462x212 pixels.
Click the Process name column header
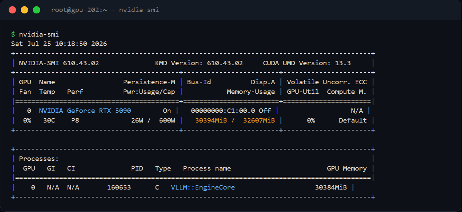click(207, 168)
